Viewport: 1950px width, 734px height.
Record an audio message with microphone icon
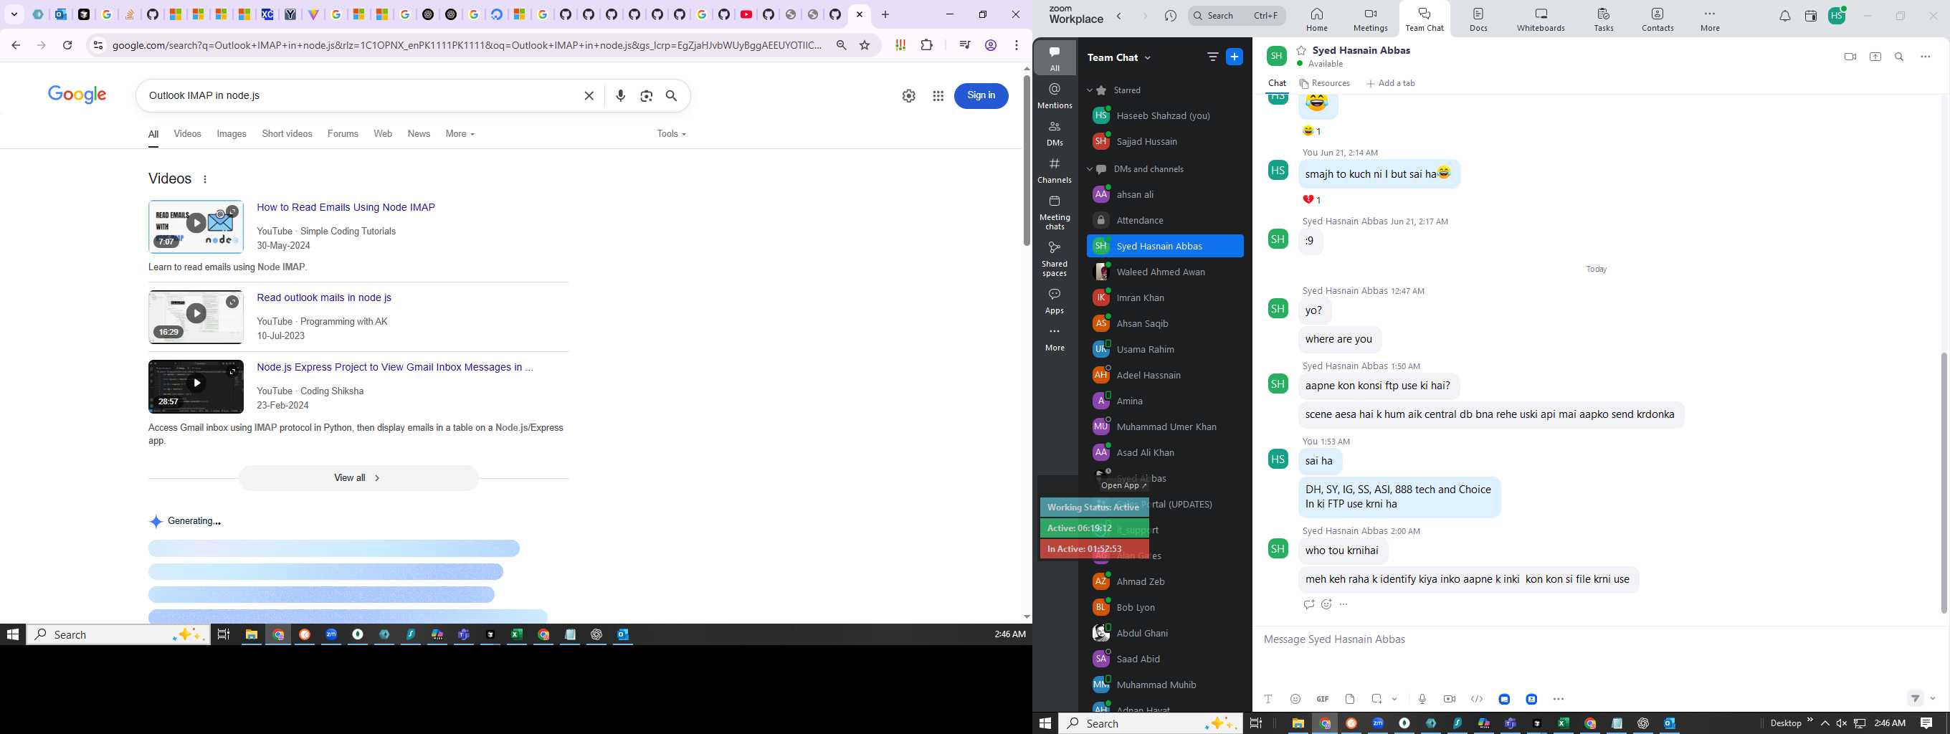coord(1422,699)
